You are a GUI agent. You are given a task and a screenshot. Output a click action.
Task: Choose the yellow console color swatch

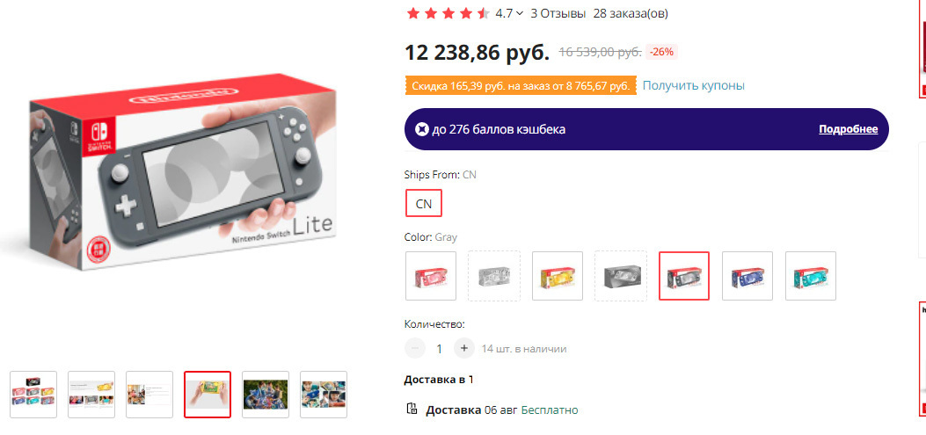coord(558,276)
